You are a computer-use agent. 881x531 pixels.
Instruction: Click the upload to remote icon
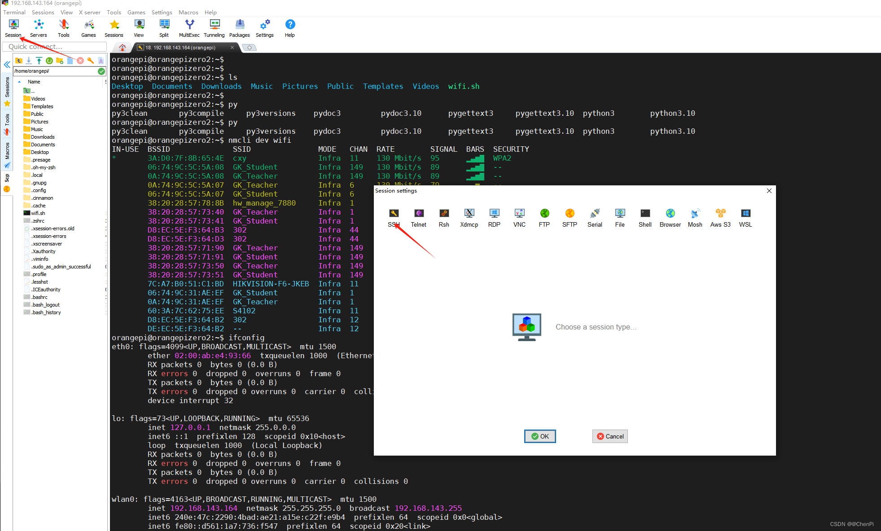click(x=39, y=61)
